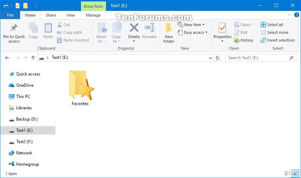Viewport: 301px width, 178px height.
Task: Collapse the ribbon with the chevron
Action: click(x=289, y=15)
